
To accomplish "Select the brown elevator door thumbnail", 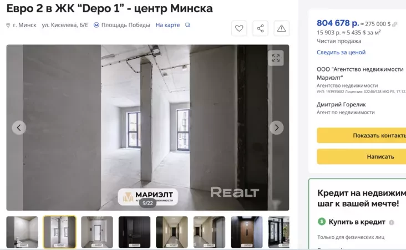I will [x=247, y=232].
